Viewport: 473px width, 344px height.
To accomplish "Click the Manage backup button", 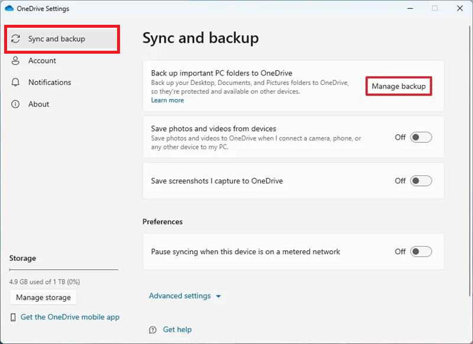I will (x=399, y=86).
